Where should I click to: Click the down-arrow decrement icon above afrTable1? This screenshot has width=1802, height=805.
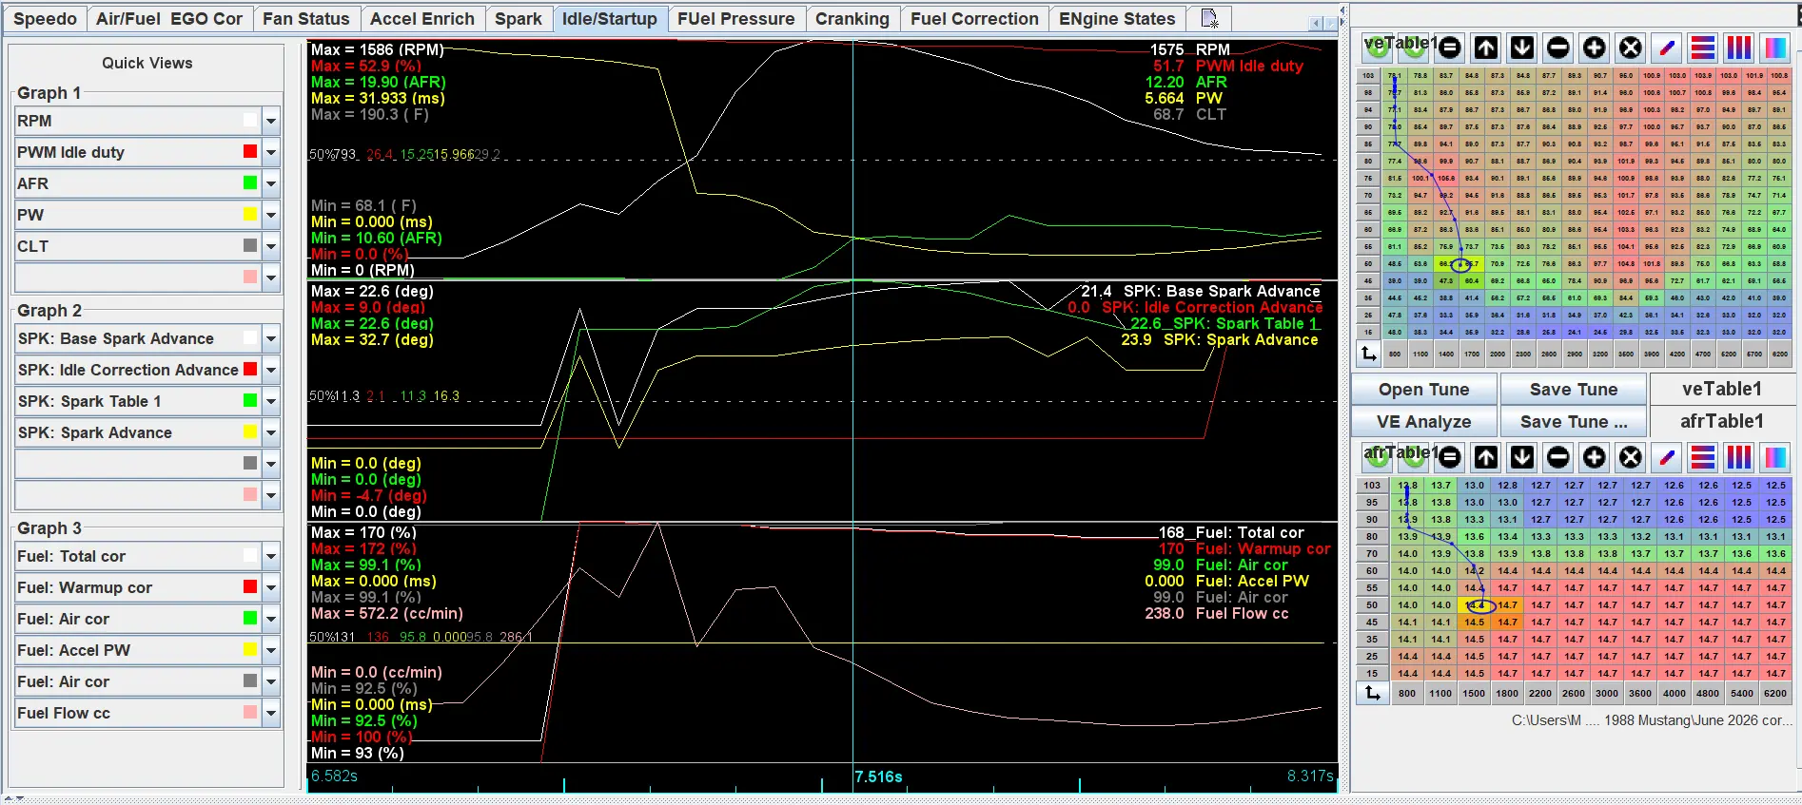(1522, 457)
